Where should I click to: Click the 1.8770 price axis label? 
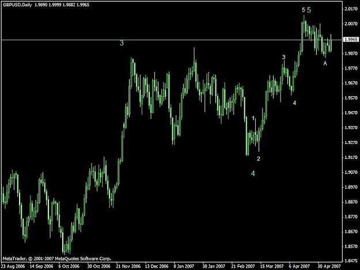351,217
